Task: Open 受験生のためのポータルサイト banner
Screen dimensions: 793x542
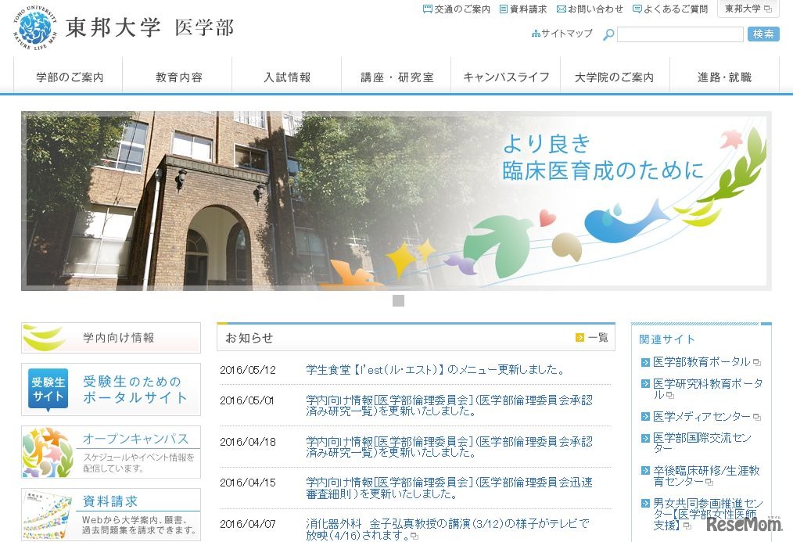Action: 111,389
